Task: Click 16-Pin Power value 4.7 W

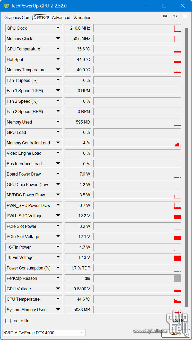Action: (x=78, y=247)
